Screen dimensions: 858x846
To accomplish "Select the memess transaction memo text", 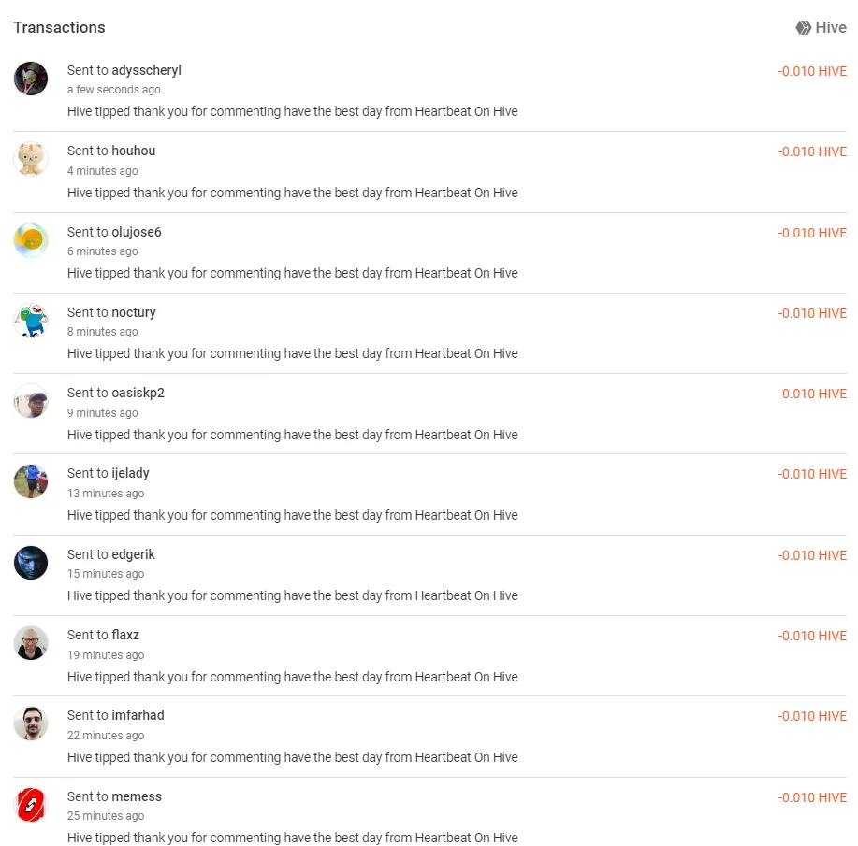I will pyautogui.click(x=292, y=838).
